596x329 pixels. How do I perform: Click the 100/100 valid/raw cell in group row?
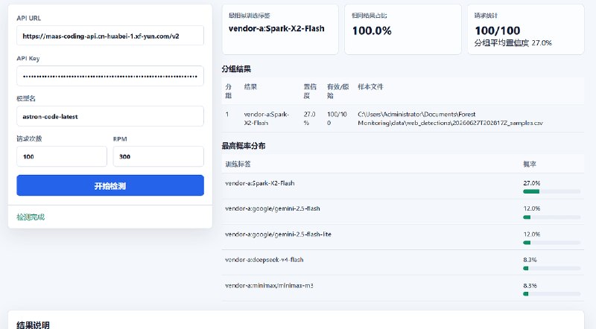point(337,118)
